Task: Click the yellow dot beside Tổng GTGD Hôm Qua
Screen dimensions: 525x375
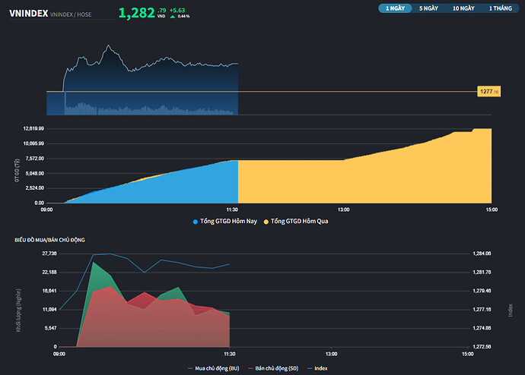Action: click(266, 222)
